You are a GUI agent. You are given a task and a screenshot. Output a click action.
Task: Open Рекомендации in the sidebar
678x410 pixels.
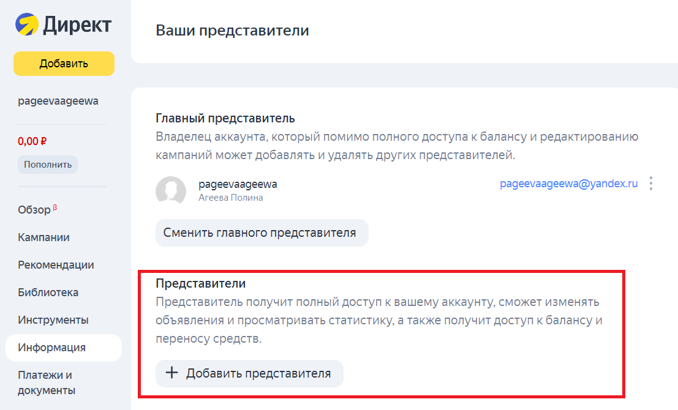pyautogui.click(x=56, y=265)
